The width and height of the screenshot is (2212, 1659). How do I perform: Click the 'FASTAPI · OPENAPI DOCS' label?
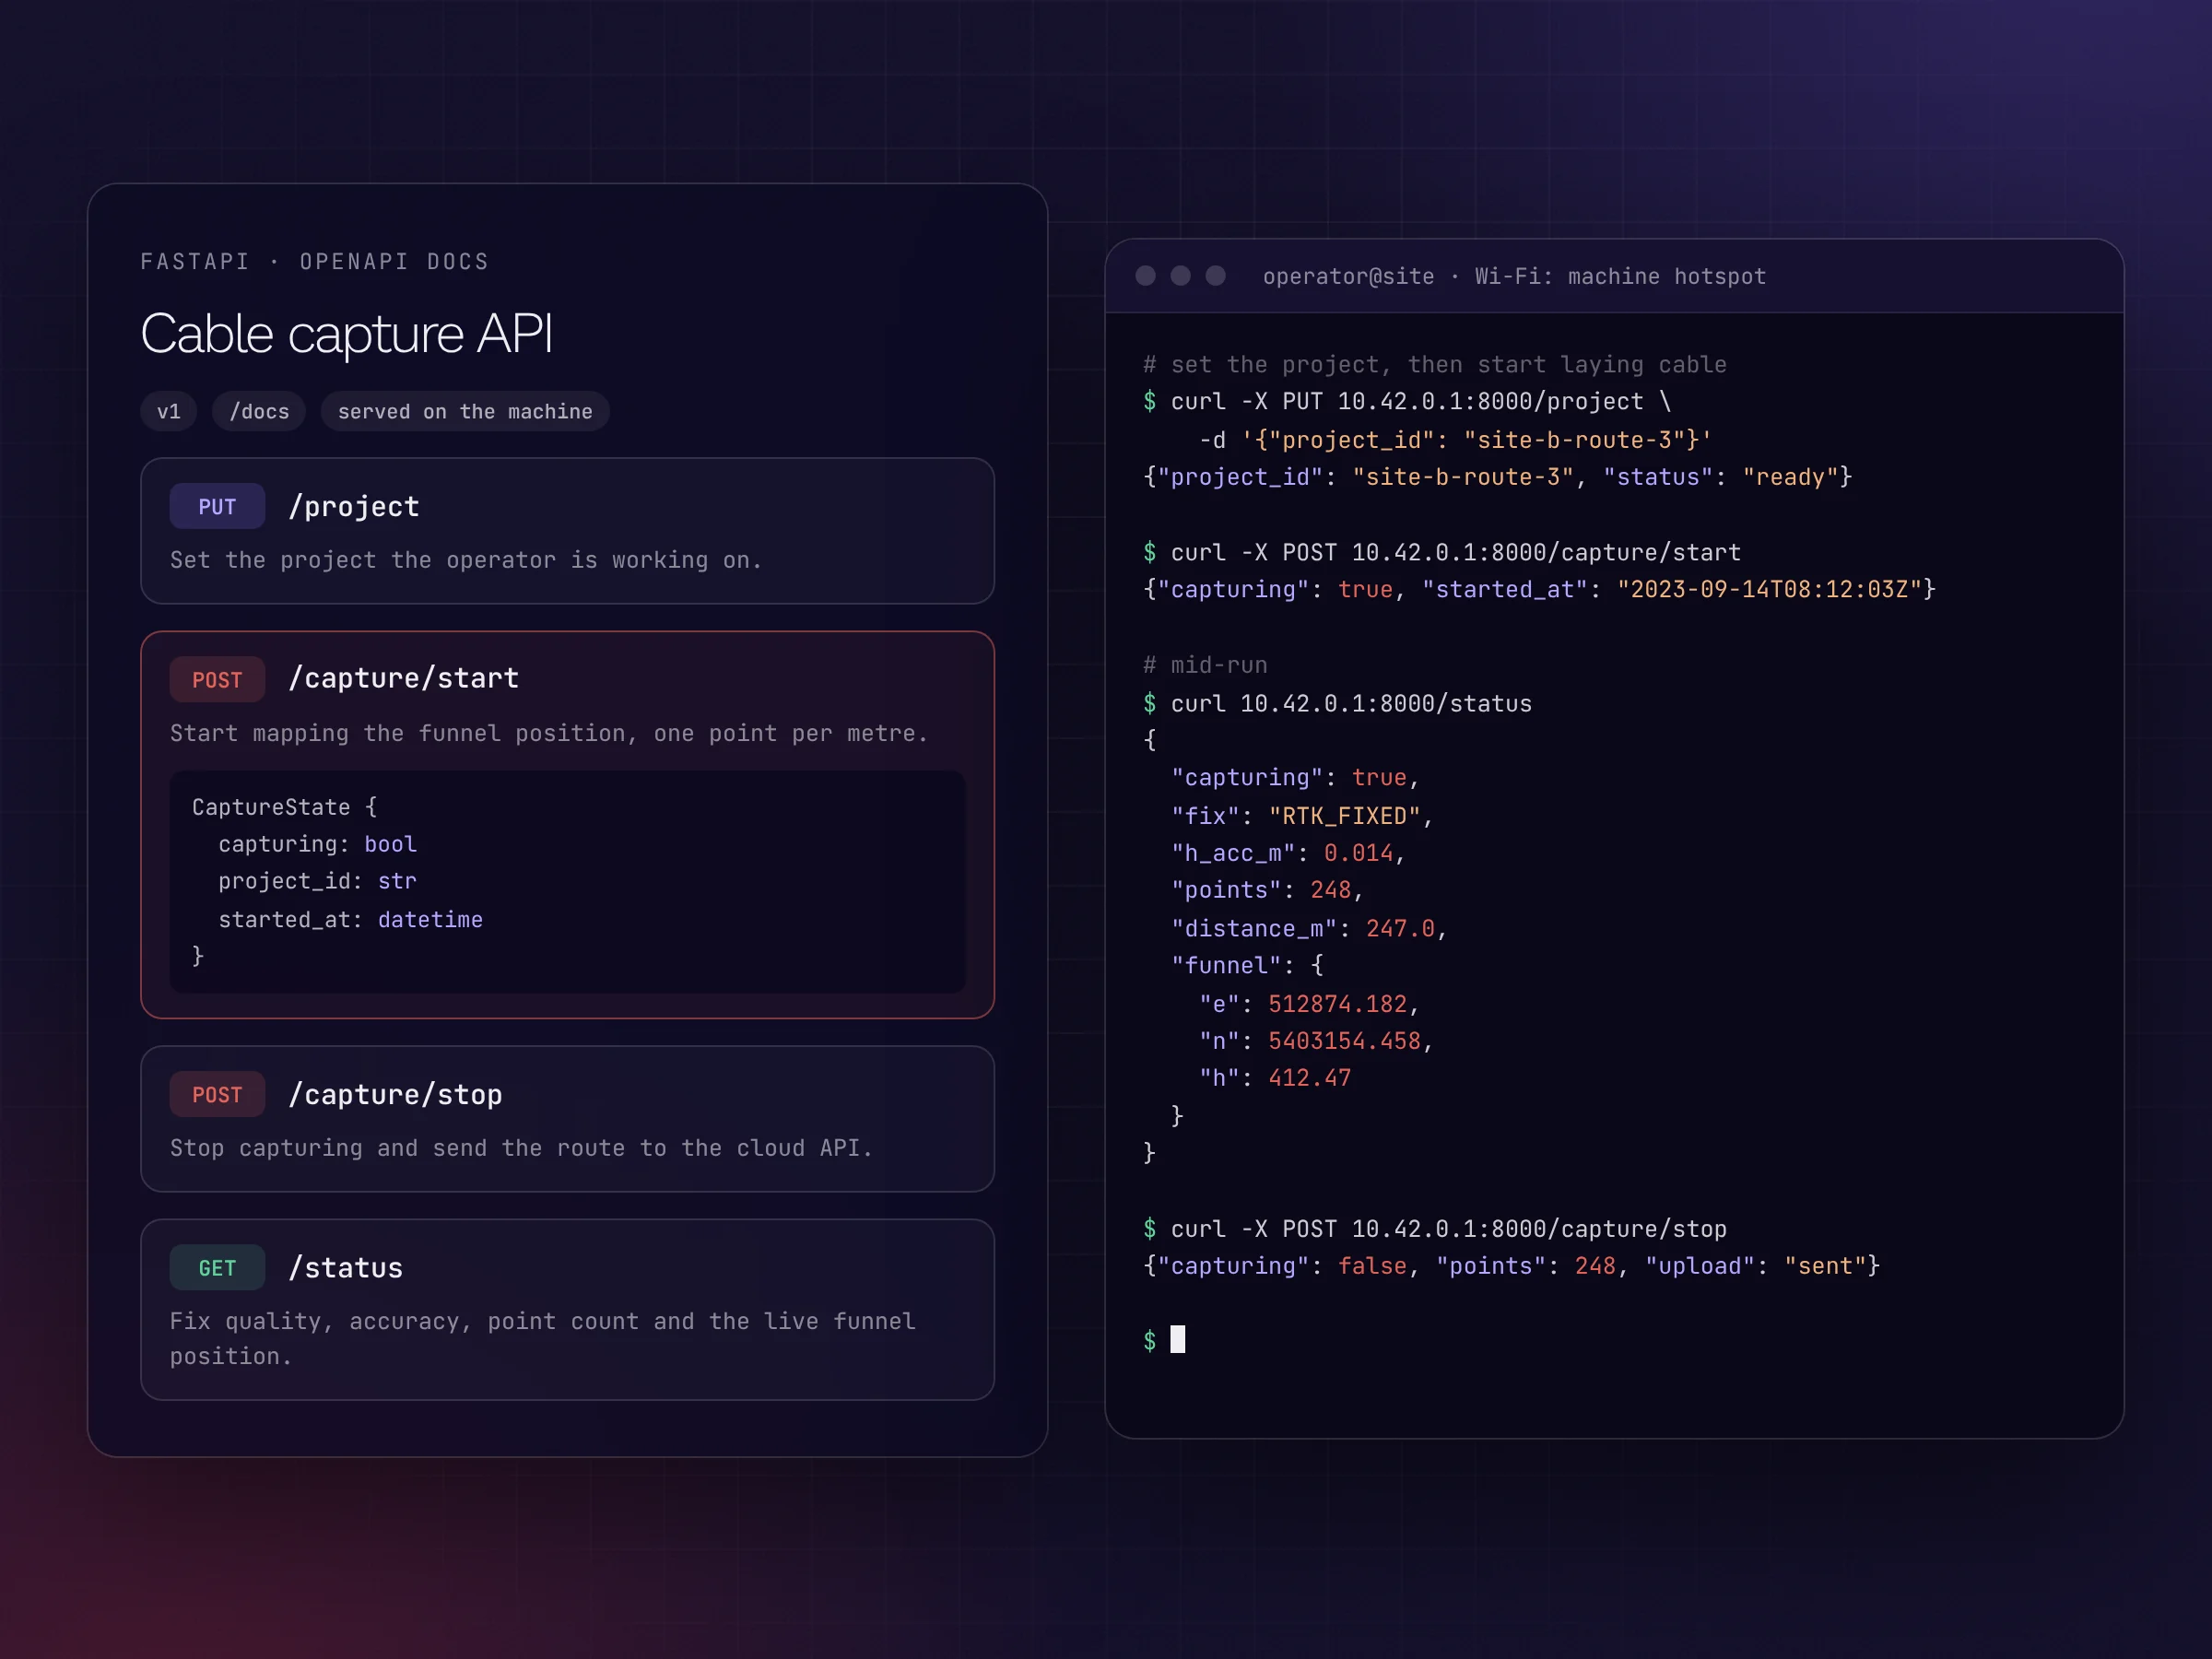(315, 262)
